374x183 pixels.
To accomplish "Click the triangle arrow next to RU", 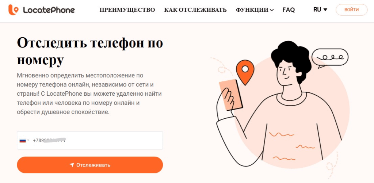I will click(x=325, y=10).
